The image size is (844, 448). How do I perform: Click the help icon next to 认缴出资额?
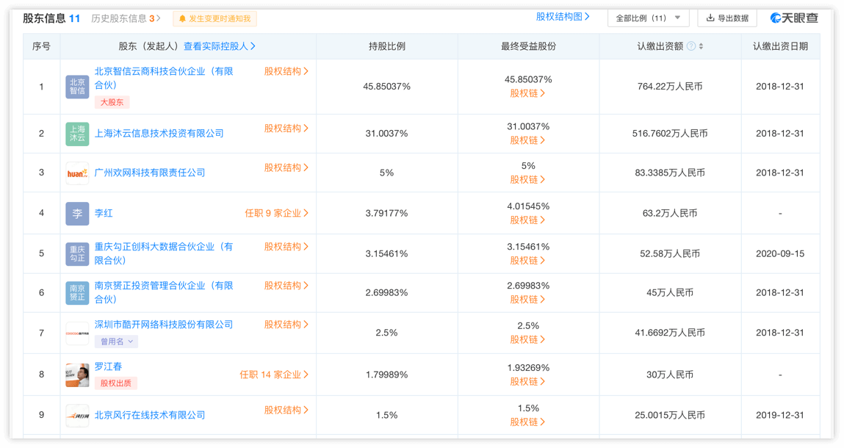(x=690, y=46)
